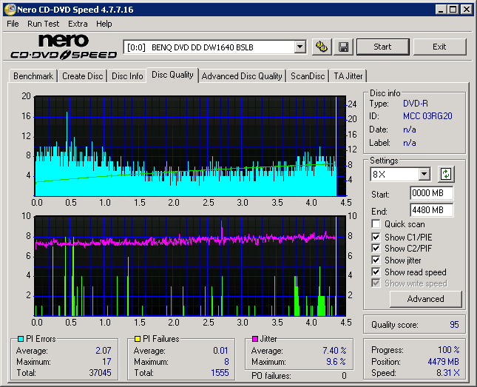Screen dimensions: 477x387
Task: Uncheck the Show jitter checkbox
Action: (376, 260)
